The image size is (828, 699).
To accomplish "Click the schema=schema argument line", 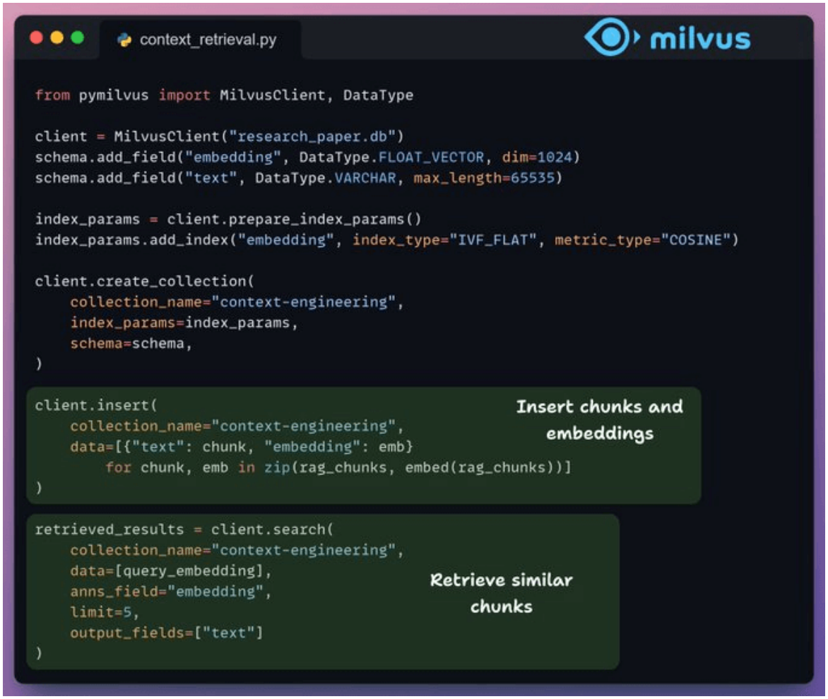I will point(131,343).
